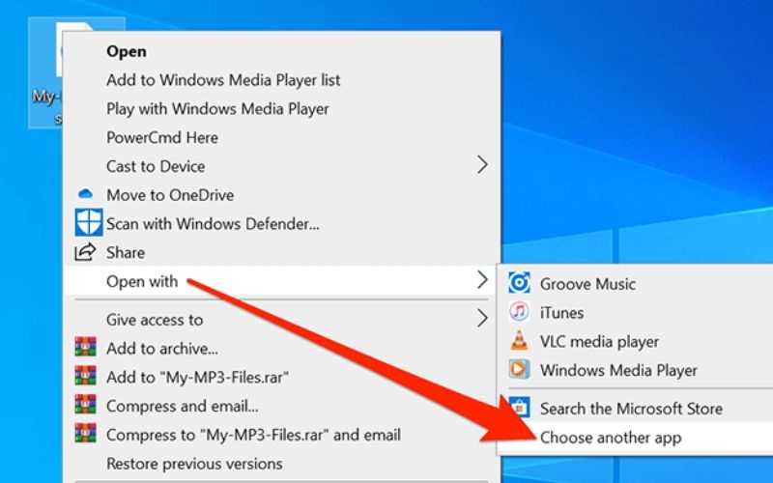Viewport: 773px width, 483px height.
Task: Click the Windows Media Player icon
Action: coord(519,369)
